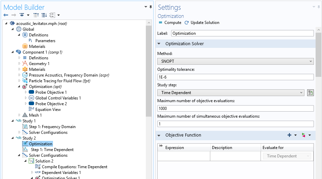Select Step 1: Frequency Domain in Study 1
The width and height of the screenshot is (322, 179).
(x=52, y=127)
